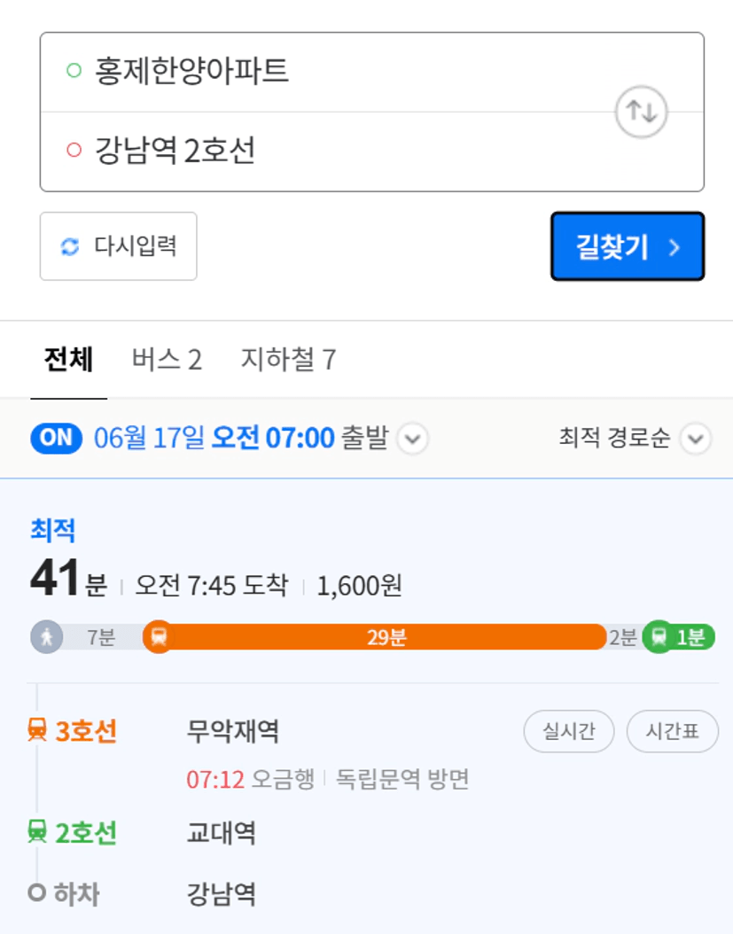
Task: Swap origin and destination with arrows icon
Action: pos(641,112)
